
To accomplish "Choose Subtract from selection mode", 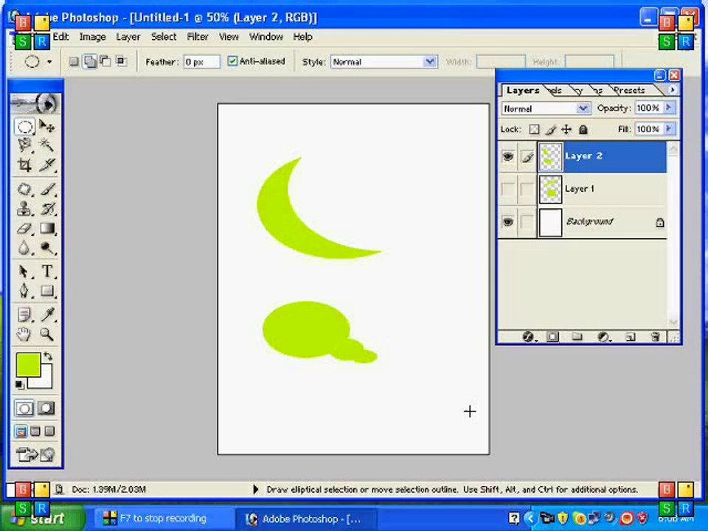I will tap(105, 61).
